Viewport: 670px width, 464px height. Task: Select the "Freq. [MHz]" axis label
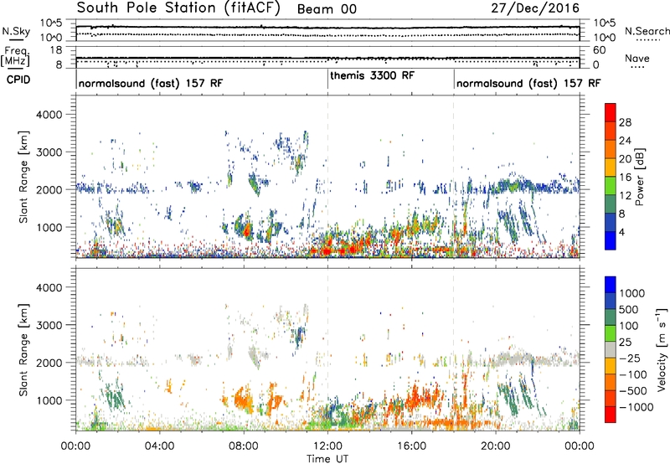pyautogui.click(x=15, y=56)
